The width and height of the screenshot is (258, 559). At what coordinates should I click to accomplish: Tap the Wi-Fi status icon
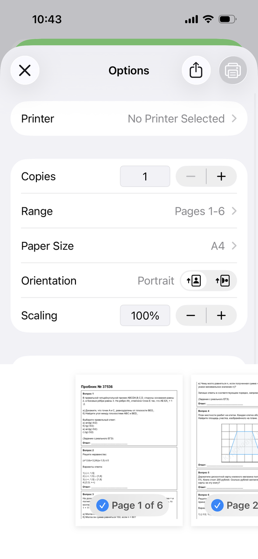(x=208, y=19)
